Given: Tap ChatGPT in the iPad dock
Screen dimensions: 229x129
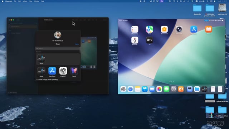Looking at the screenshot, I should click(x=123, y=89).
